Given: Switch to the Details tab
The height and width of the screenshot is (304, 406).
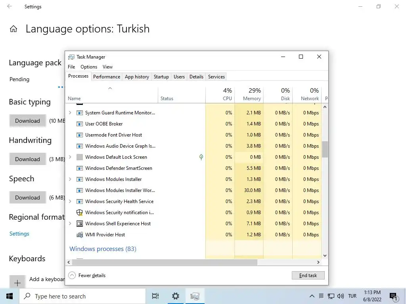Looking at the screenshot, I should (x=197, y=77).
